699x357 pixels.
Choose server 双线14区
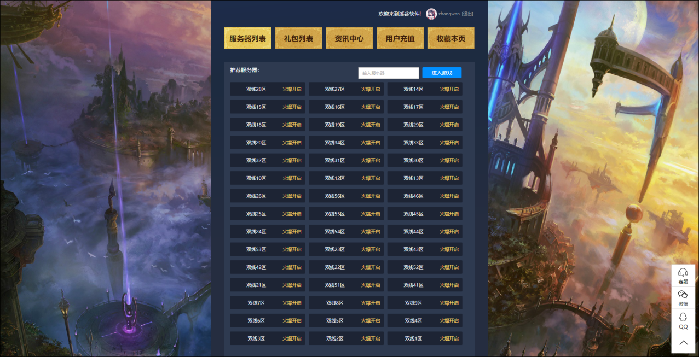pyautogui.click(x=425, y=89)
